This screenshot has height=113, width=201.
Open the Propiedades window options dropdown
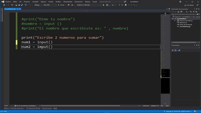pyautogui.click(x=195, y=45)
